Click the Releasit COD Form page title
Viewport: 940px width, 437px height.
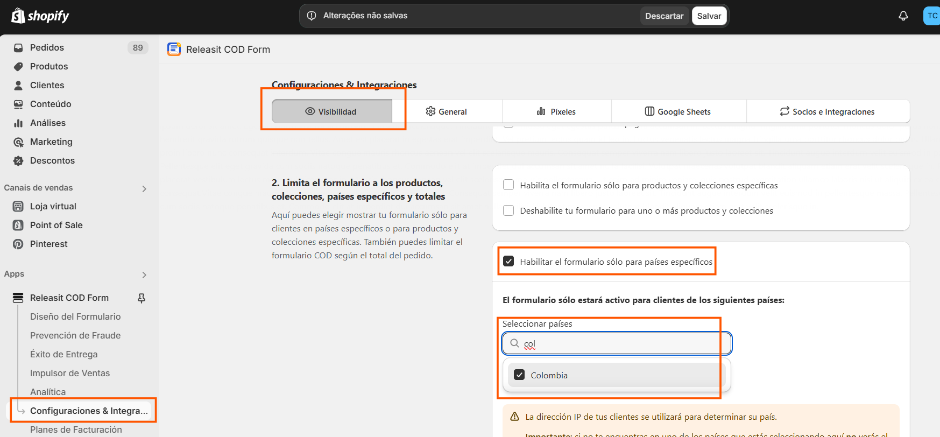[x=228, y=50]
